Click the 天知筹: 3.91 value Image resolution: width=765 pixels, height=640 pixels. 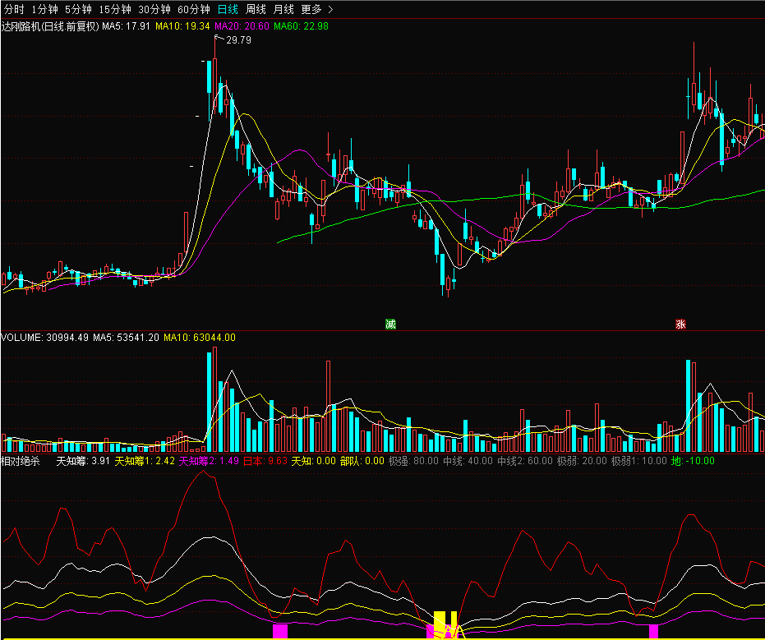coord(83,461)
